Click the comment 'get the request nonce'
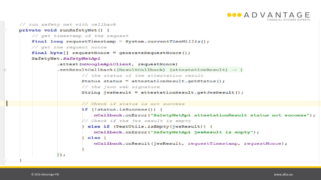 [69, 47]
